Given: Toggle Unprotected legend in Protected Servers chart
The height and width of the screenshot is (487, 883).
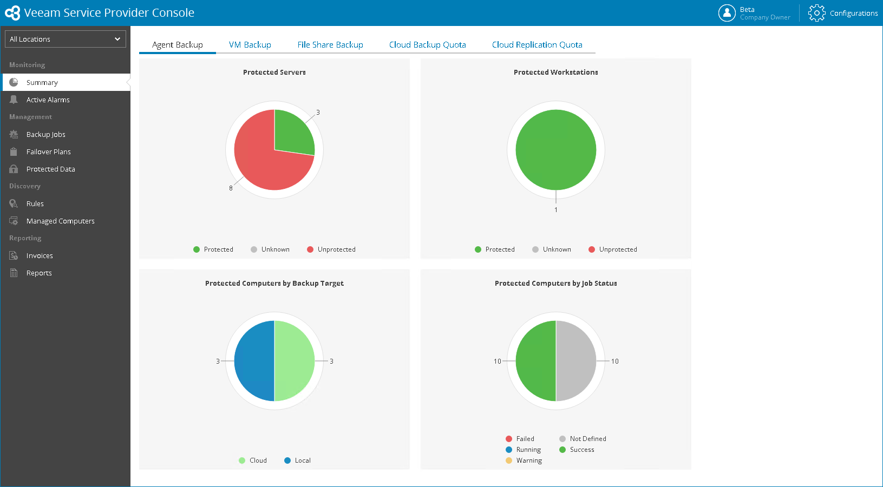Looking at the screenshot, I should click(x=331, y=249).
